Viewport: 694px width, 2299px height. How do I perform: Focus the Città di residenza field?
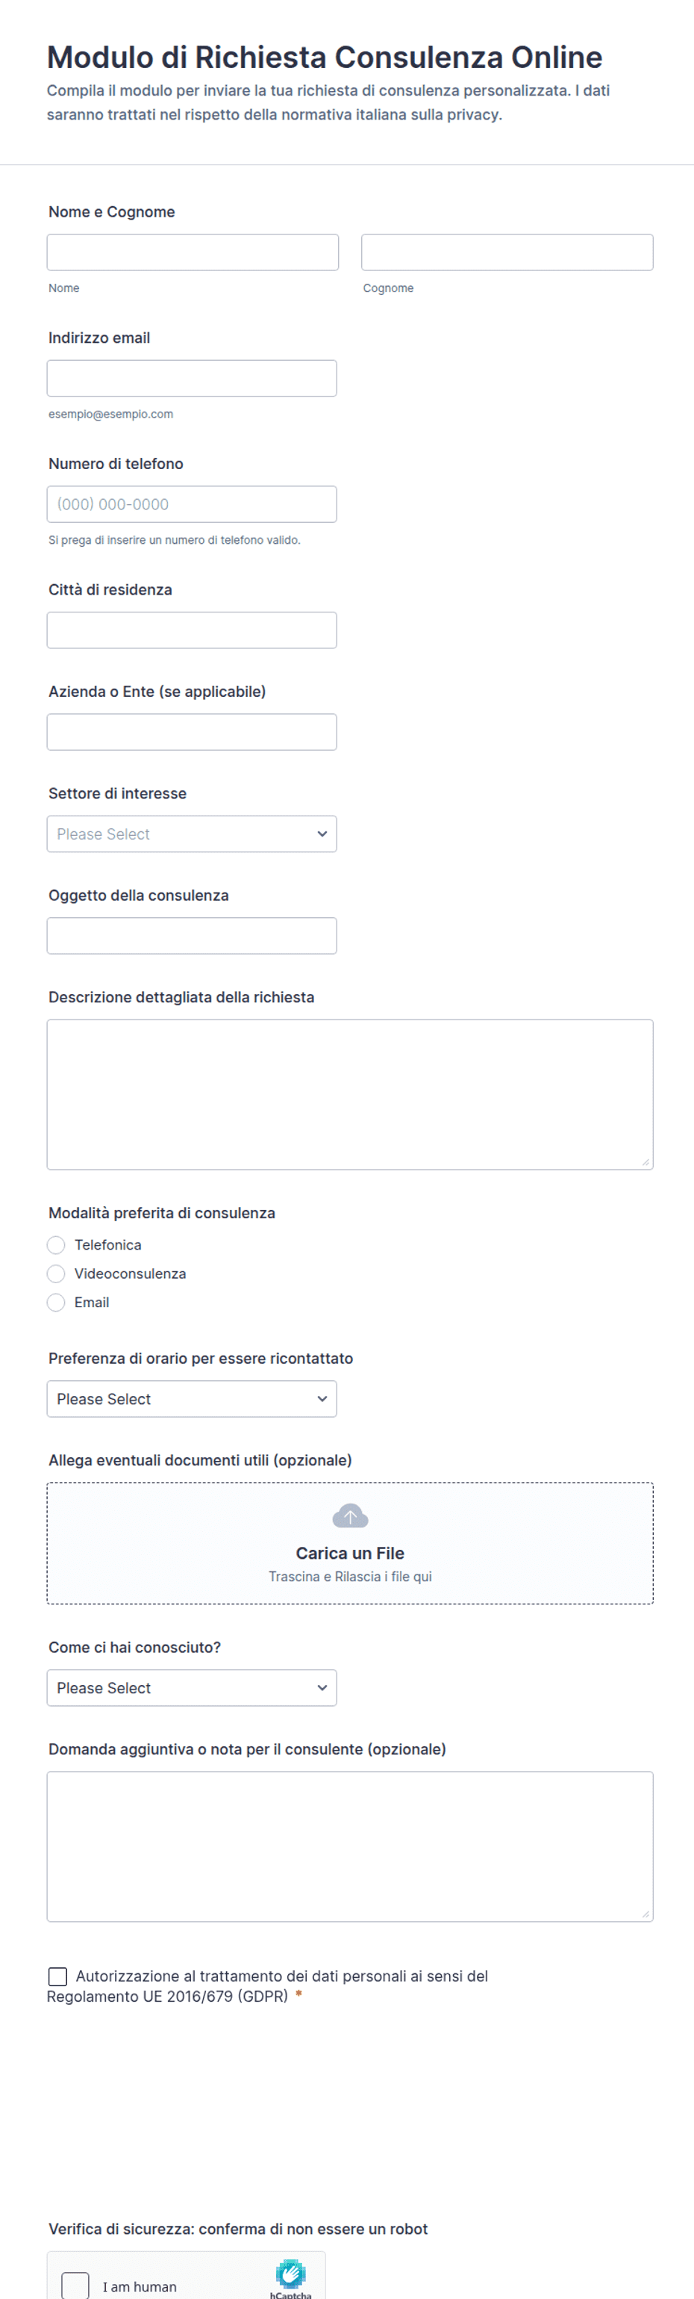pos(192,630)
